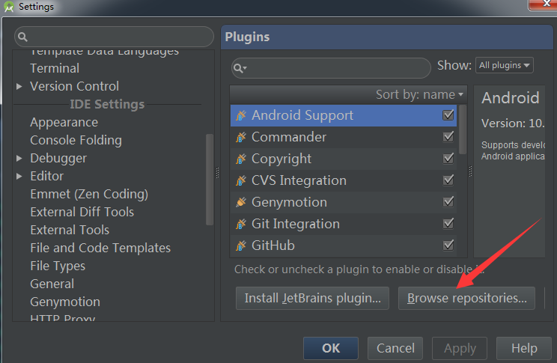Screen dimensions: 557x363
Task: Click the Browse repositories button
Action: [x=466, y=298]
